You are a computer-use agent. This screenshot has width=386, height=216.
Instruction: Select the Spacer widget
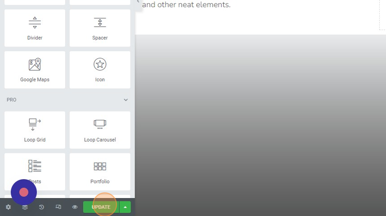tap(100, 28)
